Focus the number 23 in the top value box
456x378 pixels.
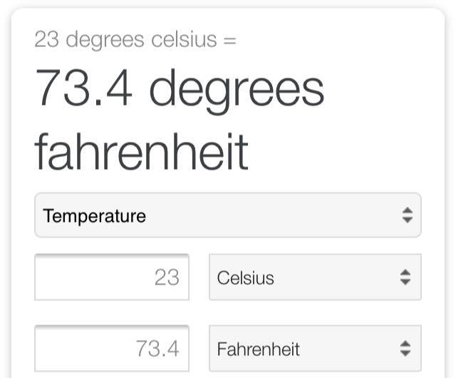(x=167, y=277)
